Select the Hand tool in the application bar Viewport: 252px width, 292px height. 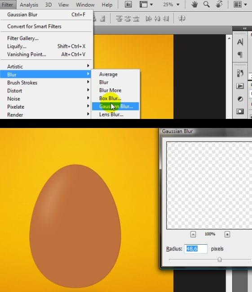click(x=194, y=4)
